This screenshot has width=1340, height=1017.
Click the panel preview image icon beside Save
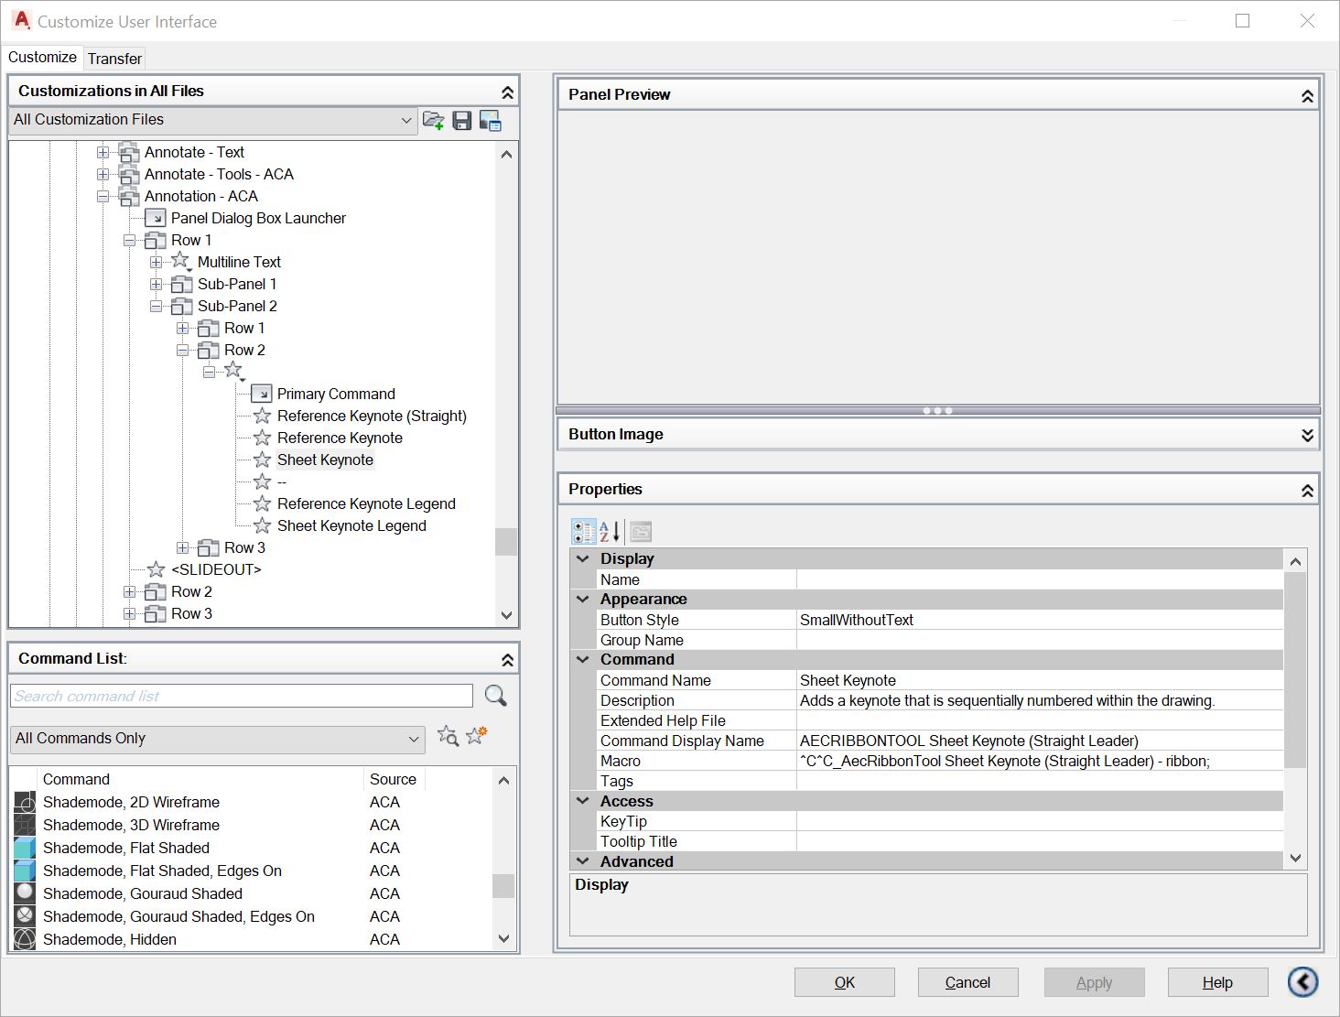click(491, 121)
